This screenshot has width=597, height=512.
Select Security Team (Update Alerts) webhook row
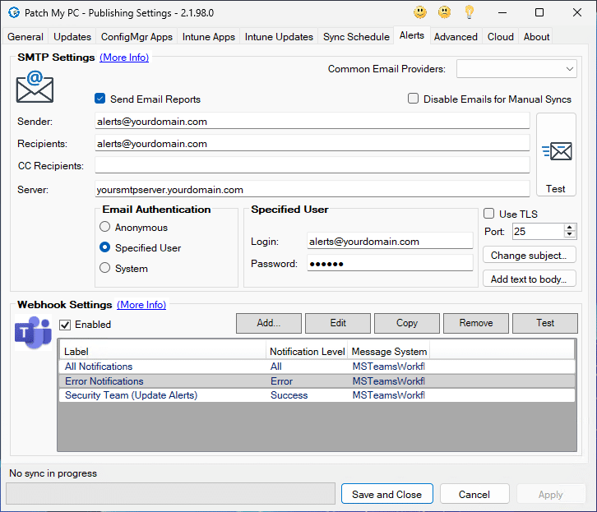(x=132, y=395)
